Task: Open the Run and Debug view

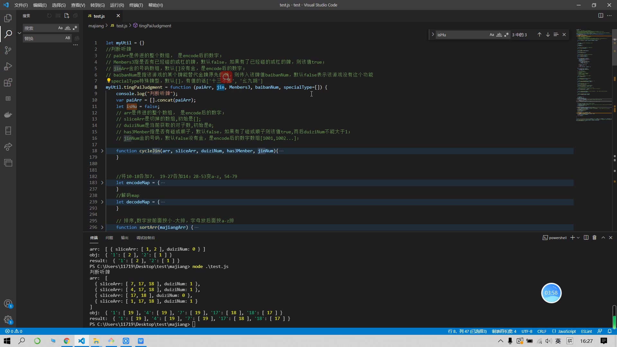Action: pos(8,66)
